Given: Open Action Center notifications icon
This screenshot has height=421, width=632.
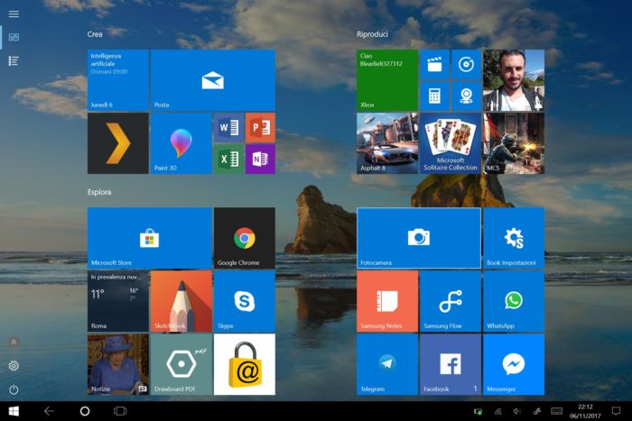Looking at the screenshot, I should (x=616, y=411).
